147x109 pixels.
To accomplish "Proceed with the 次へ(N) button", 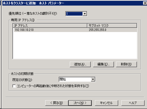I will click(x=80, y=103).
